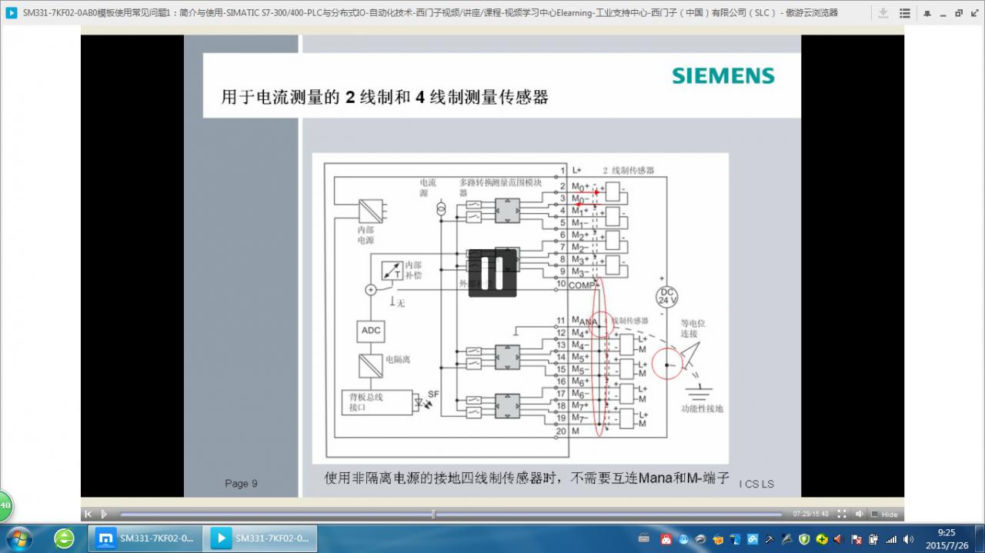Image resolution: width=985 pixels, height=553 pixels.
Task: Launch the green browser icon pinned to the taskbar
Action: click(x=64, y=538)
